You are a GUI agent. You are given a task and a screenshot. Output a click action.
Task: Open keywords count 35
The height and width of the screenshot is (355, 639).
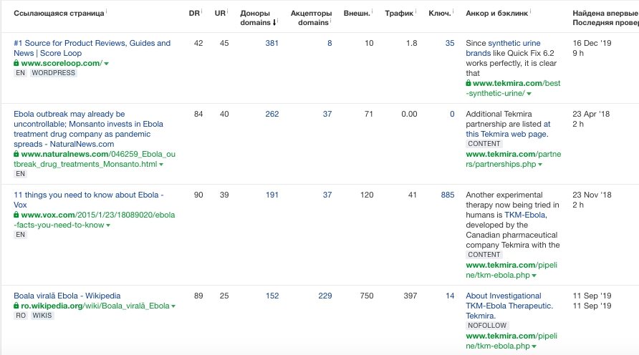tap(449, 43)
